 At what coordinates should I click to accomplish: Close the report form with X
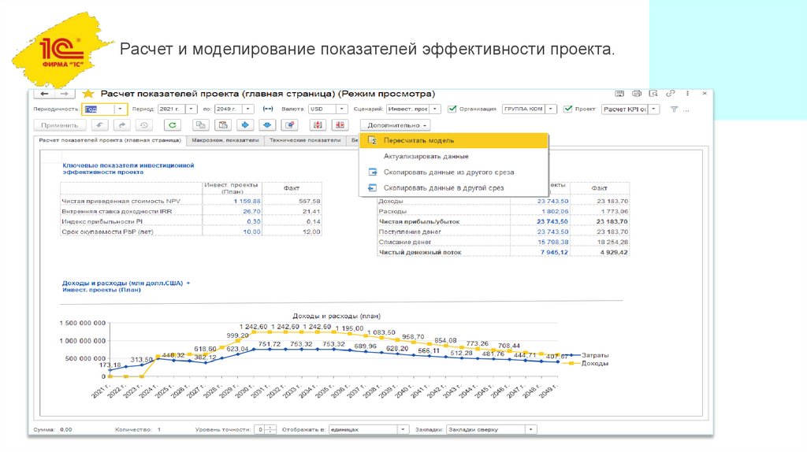click(x=705, y=94)
